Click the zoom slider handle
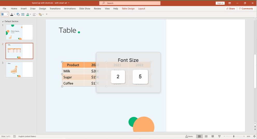 click(234, 136)
